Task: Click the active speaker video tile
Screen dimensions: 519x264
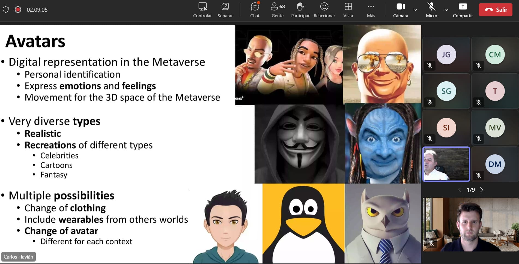Action: click(x=446, y=164)
